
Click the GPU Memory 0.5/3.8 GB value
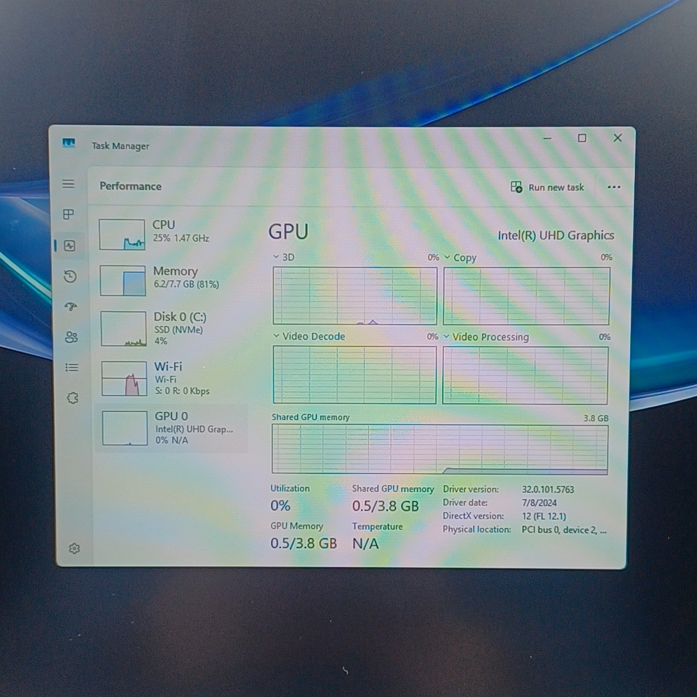point(303,543)
